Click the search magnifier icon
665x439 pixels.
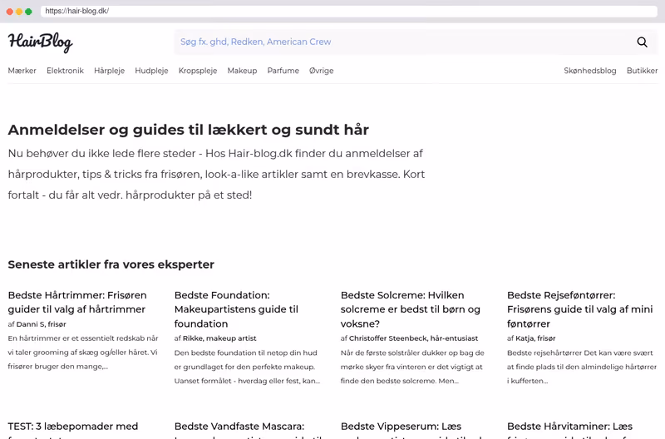point(642,42)
